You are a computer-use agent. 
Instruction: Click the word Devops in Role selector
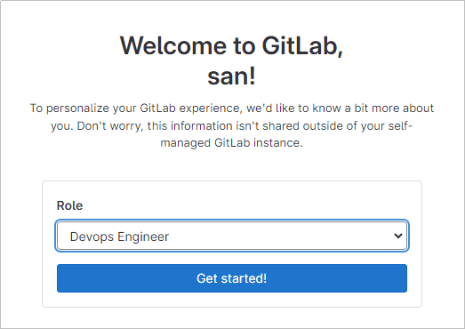92,237
